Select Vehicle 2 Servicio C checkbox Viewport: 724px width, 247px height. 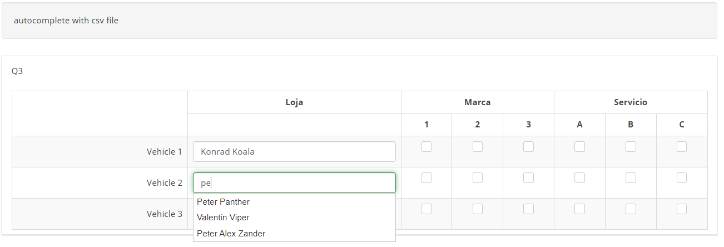click(682, 178)
